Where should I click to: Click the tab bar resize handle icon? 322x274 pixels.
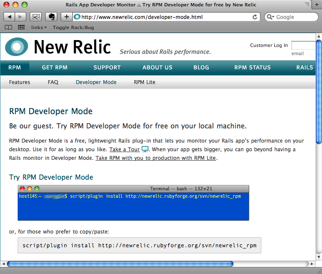307,4
